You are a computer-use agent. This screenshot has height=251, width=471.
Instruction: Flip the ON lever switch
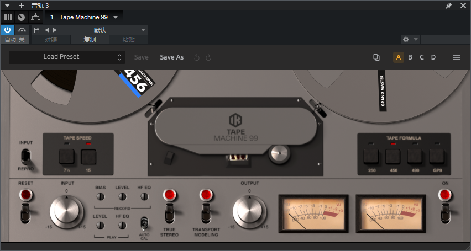pos(445,213)
